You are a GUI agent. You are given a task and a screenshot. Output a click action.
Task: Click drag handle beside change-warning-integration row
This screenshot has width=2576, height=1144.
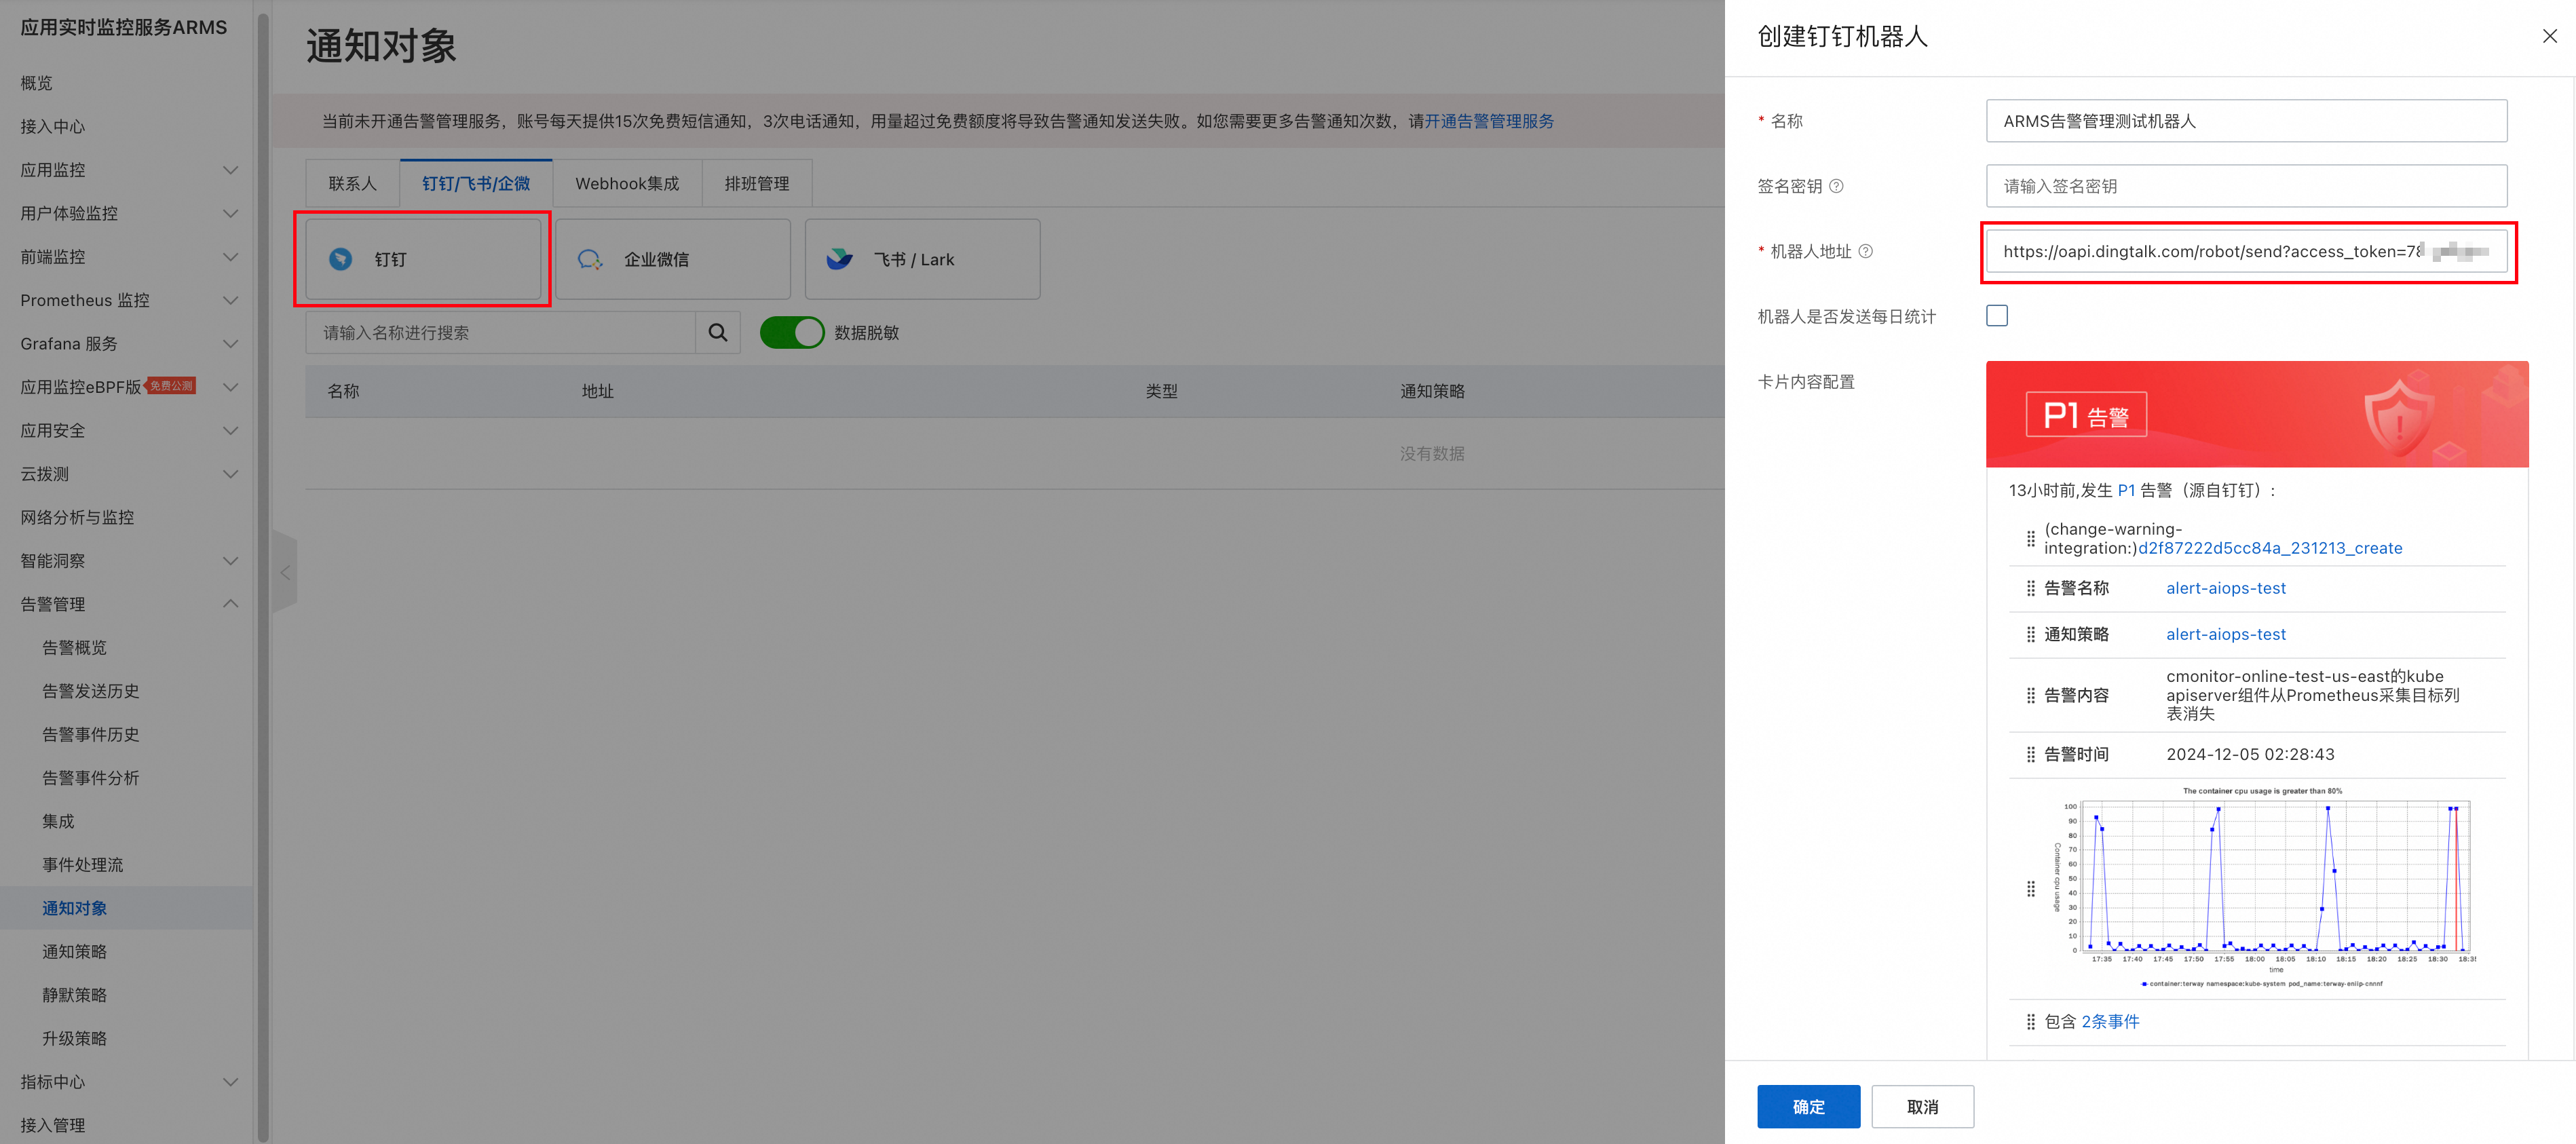tap(2030, 539)
